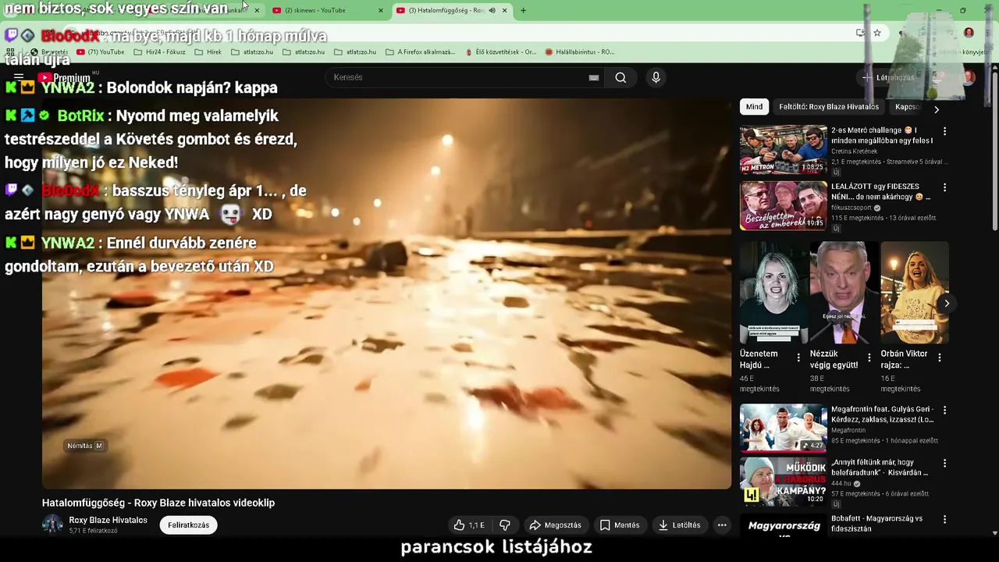Viewport: 999px width, 562px height.
Task: Open (71) YouTube bookmark
Action: [101, 52]
